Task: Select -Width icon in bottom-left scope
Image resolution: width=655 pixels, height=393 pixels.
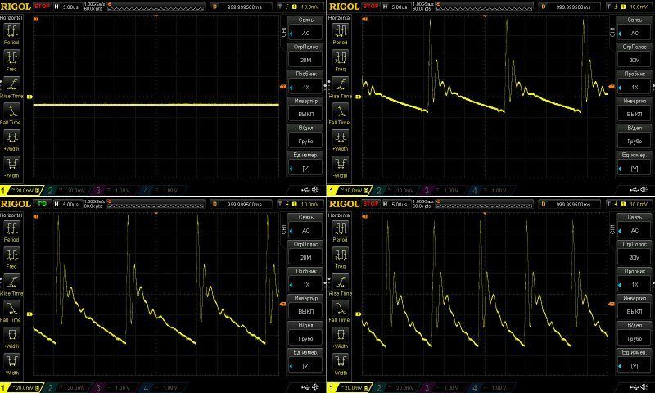Action: [x=12, y=360]
